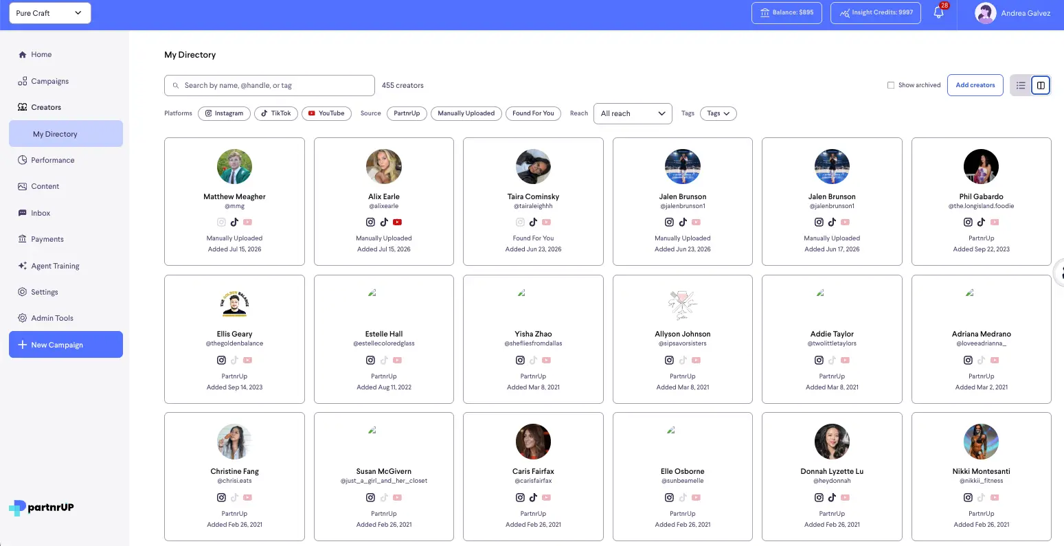The image size is (1064, 546).
Task: Click the notification bell icon
Action: (938, 12)
